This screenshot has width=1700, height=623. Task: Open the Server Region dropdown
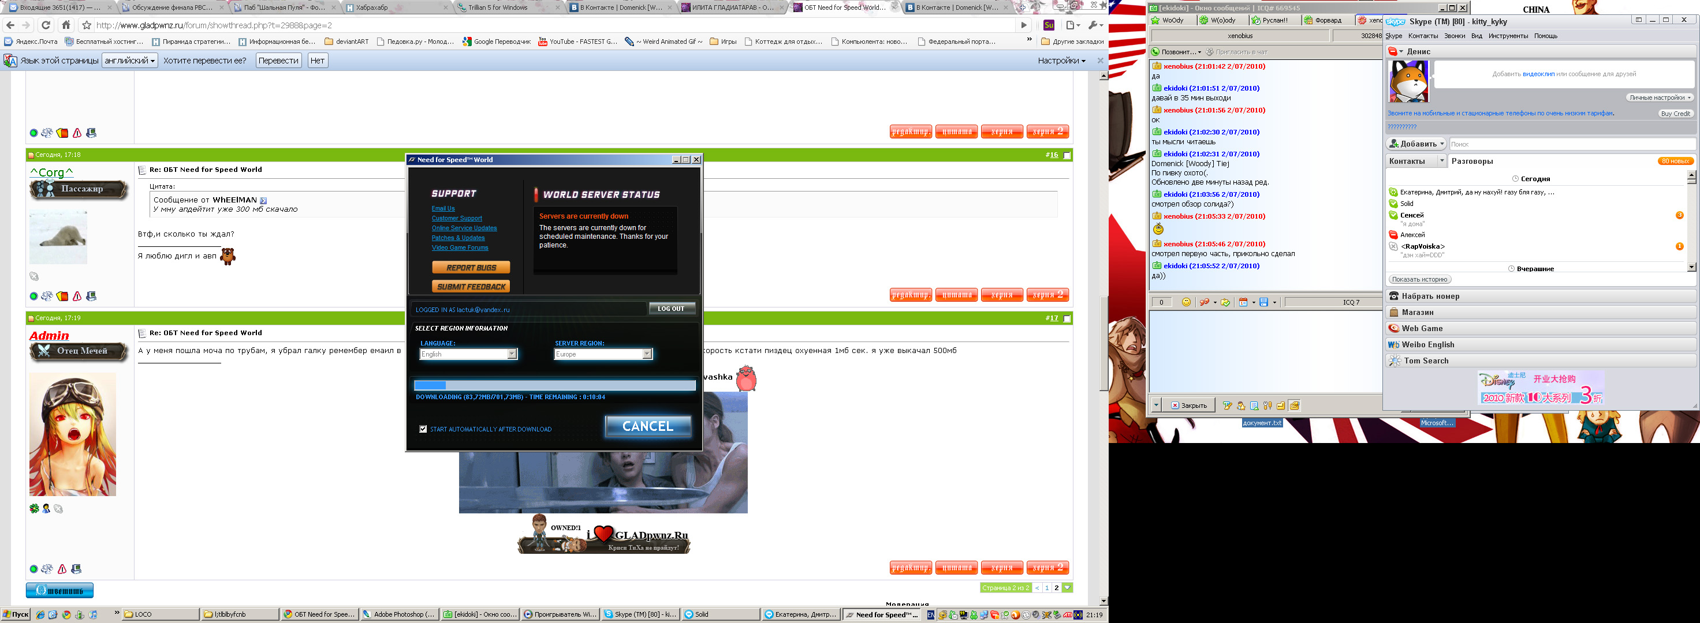(647, 354)
